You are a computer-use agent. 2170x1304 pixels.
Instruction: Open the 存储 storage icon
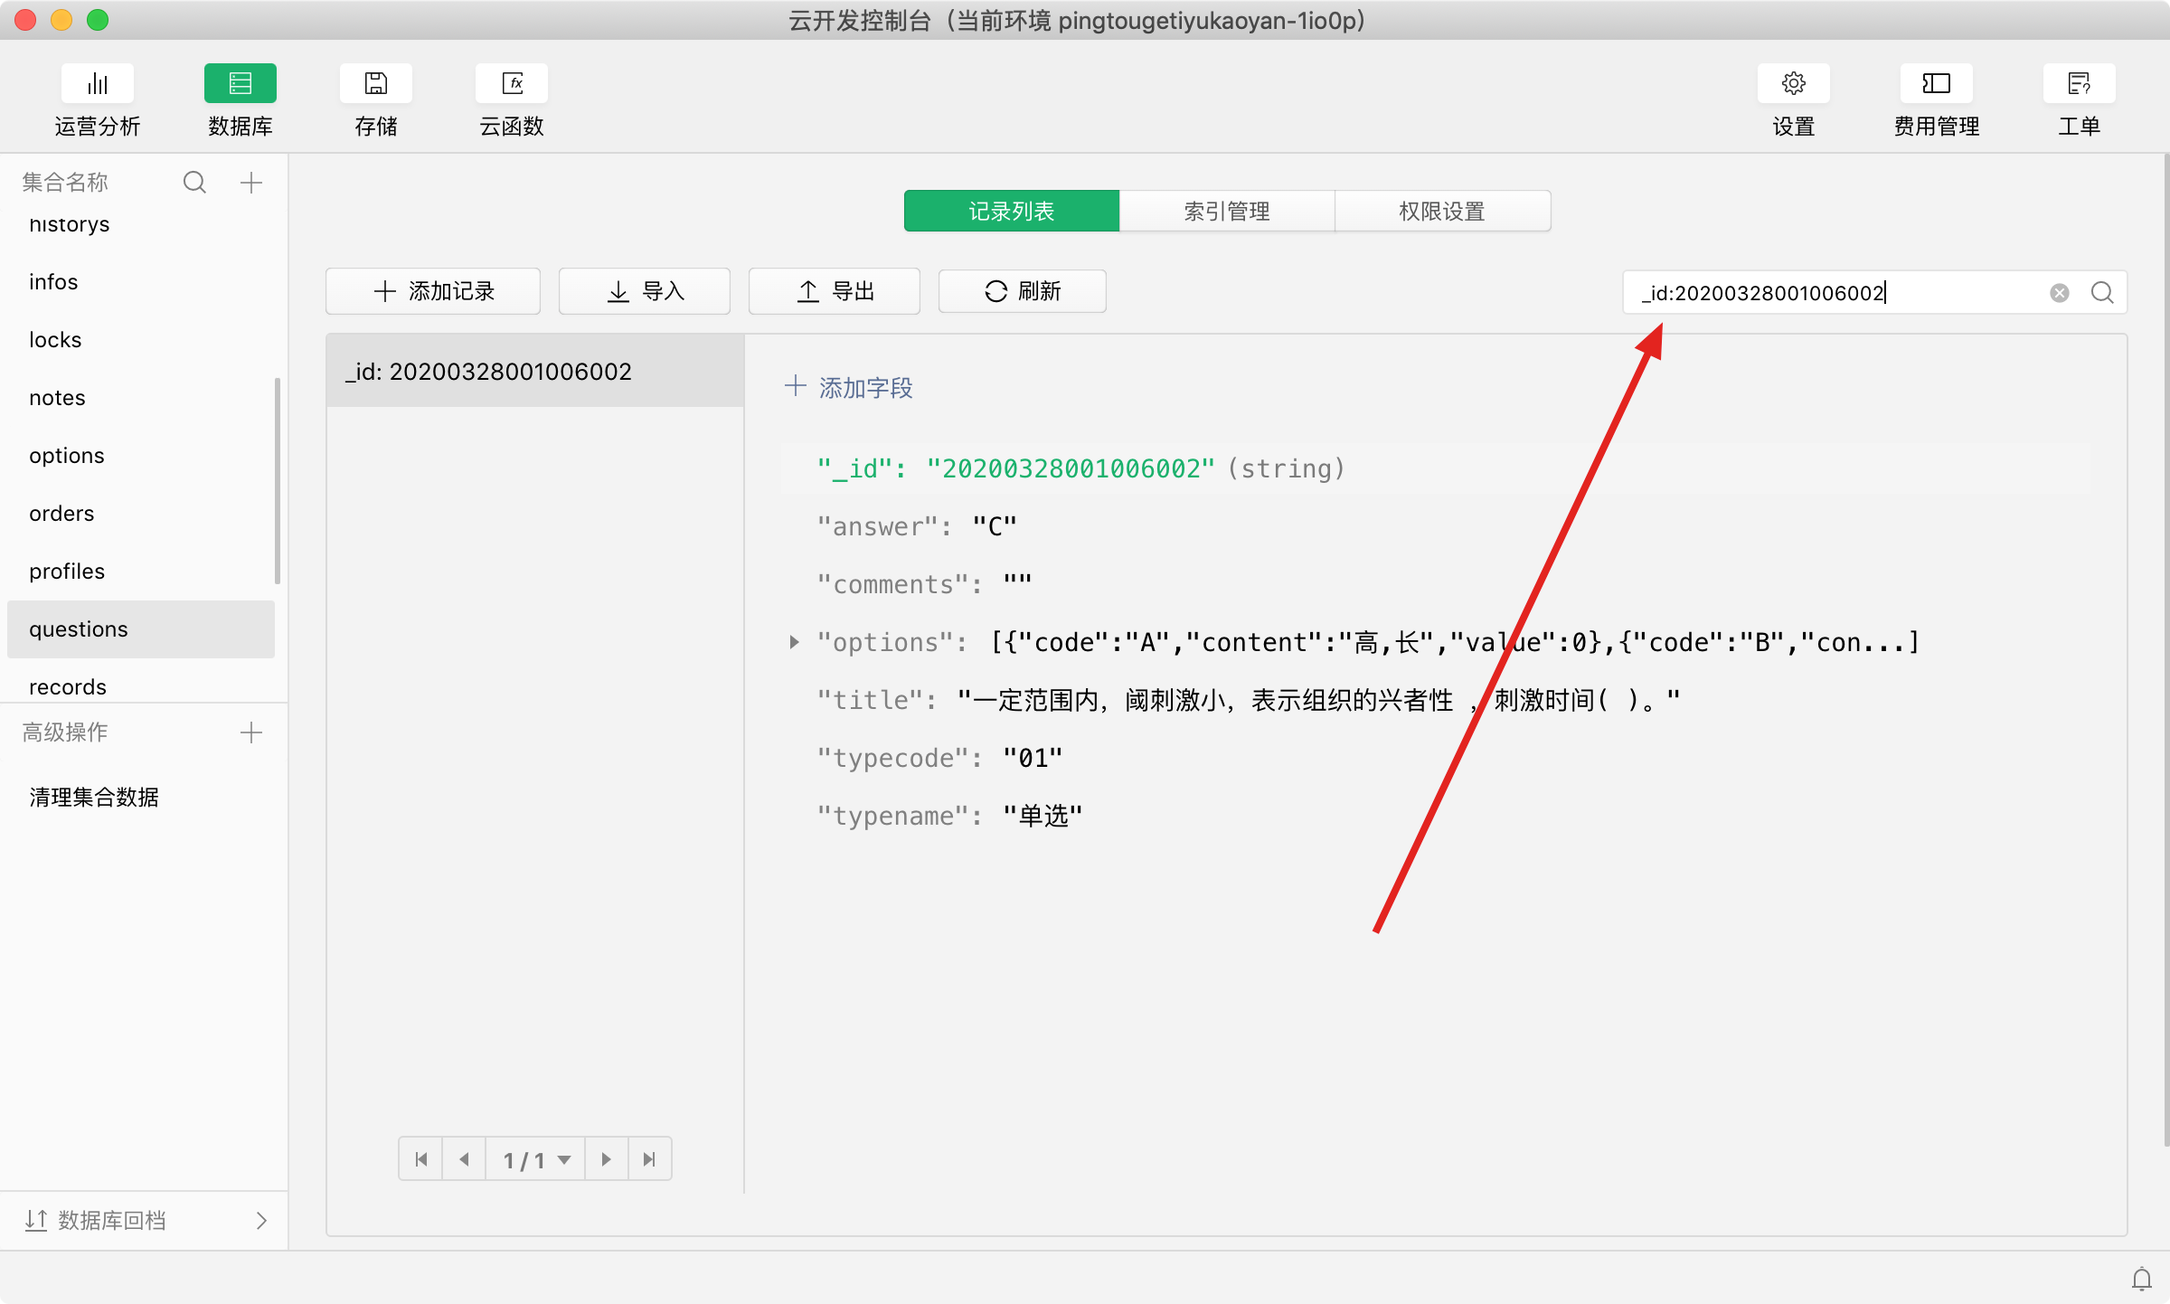[x=375, y=84]
